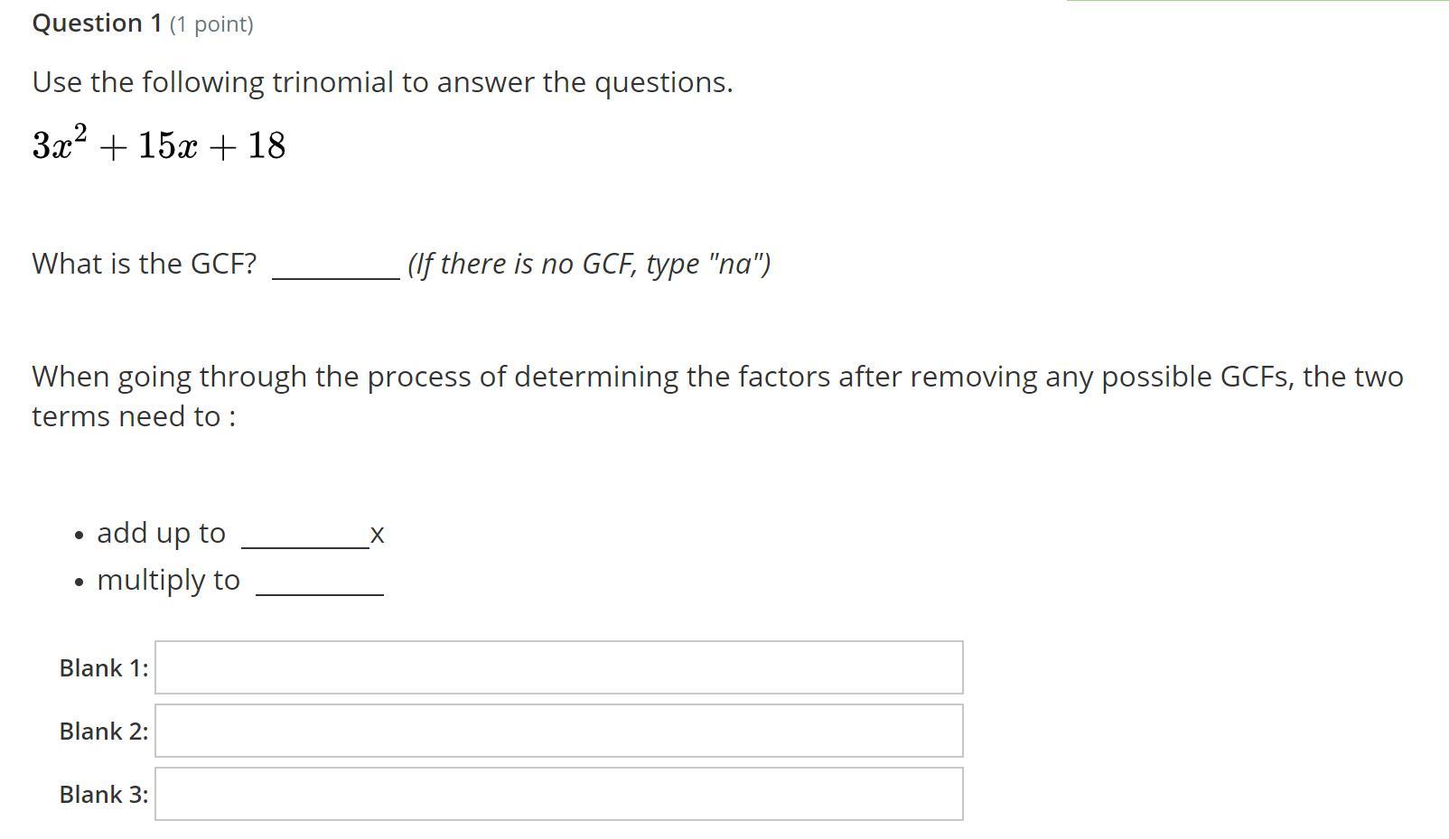Click the Blank 2 answer field
The width and height of the screenshot is (1449, 839).
(558, 731)
